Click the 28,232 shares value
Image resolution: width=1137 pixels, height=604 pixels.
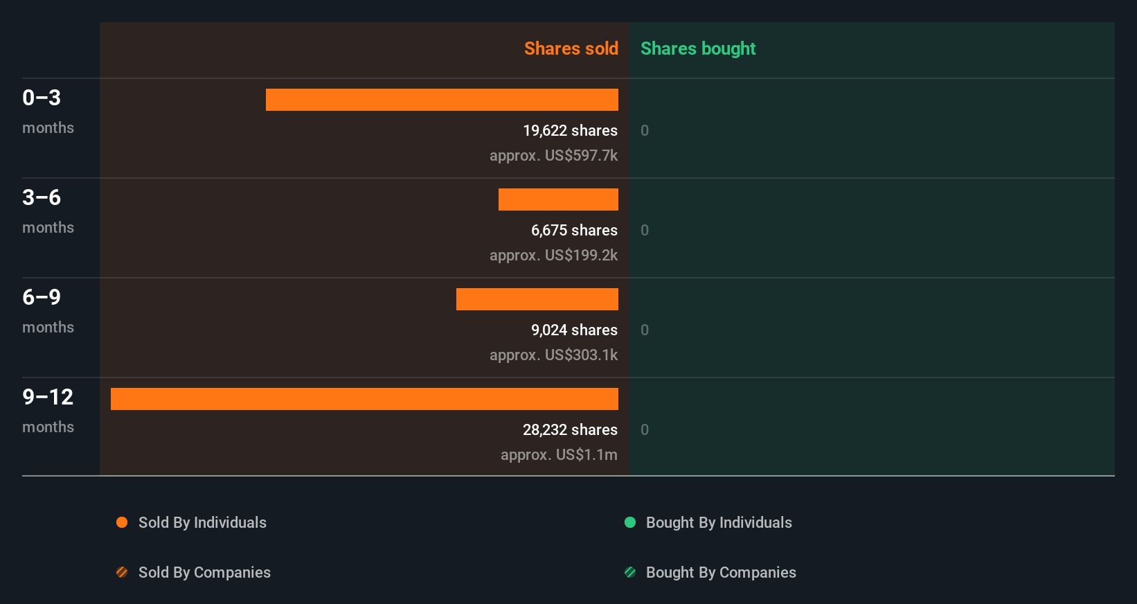click(570, 429)
